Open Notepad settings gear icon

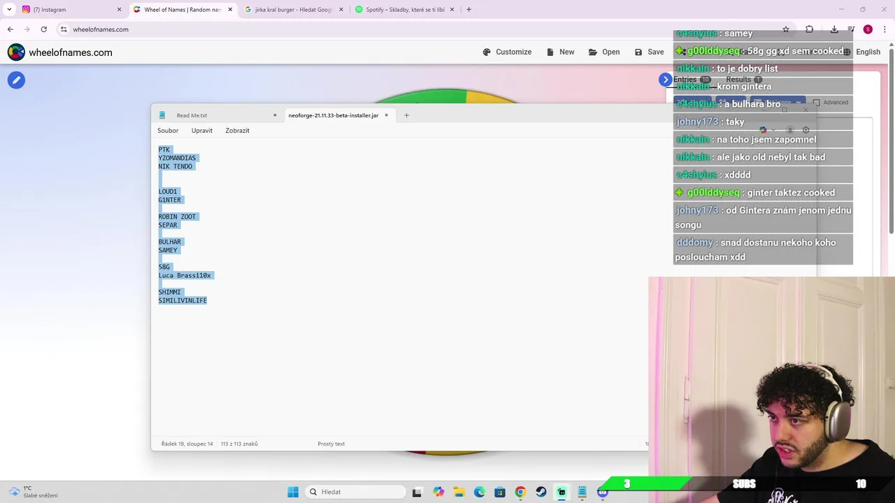805,131
